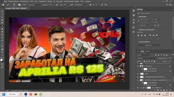
Task: Toggle visibility of Gaussian blur filter
Action: [x=144, y=85]
